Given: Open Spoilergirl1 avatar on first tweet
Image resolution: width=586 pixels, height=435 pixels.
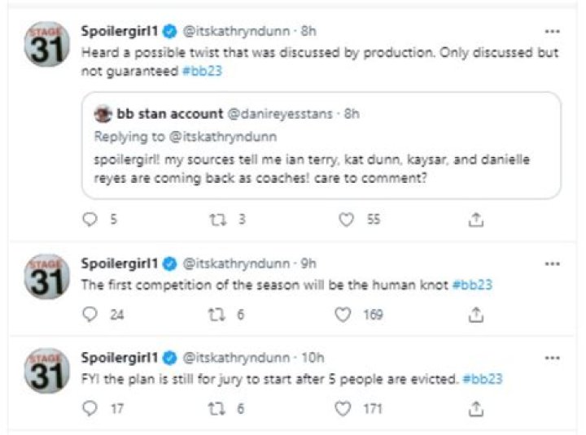Looking at the screenshot, I should pyautogui.click(x=46, y=44).
